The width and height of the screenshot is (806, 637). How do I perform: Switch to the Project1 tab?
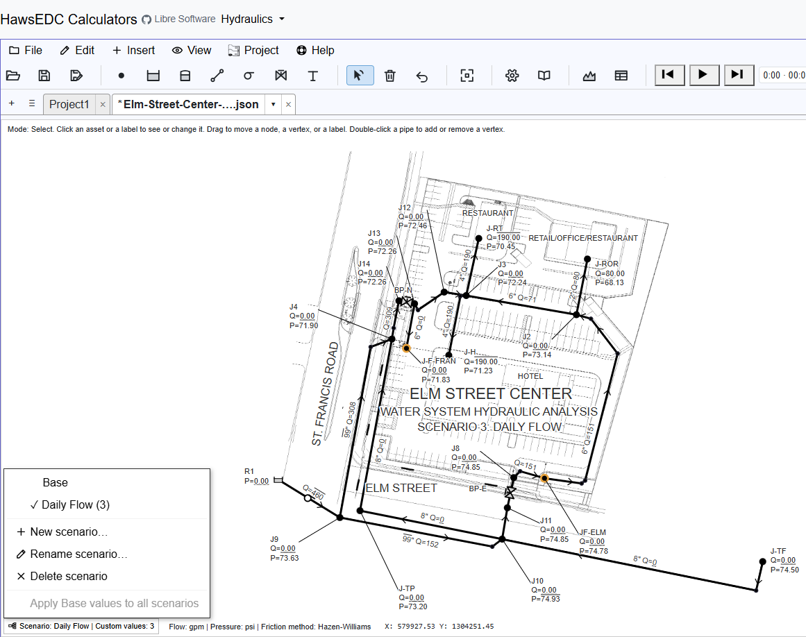tap(69, 104)
